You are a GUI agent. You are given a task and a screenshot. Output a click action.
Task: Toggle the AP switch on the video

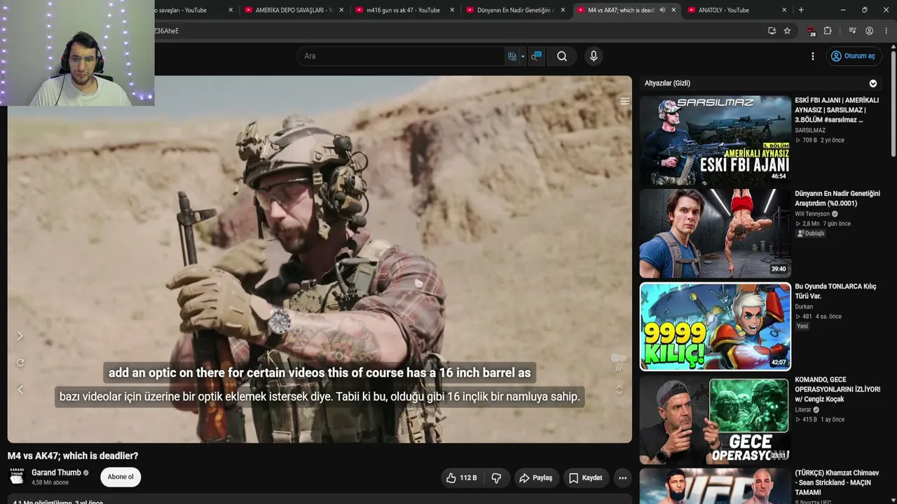point(619,358)
